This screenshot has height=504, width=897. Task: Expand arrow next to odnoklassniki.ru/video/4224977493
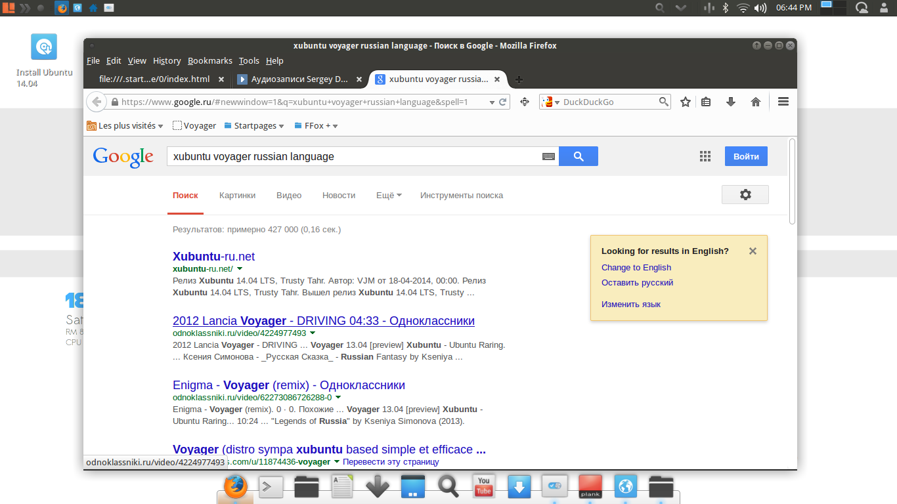click(313, 333)
